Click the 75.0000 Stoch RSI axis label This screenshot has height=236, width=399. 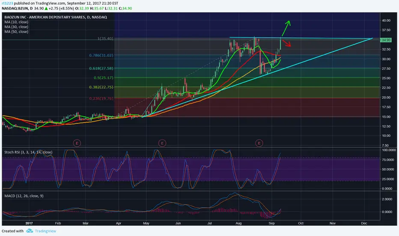(389, 160)
